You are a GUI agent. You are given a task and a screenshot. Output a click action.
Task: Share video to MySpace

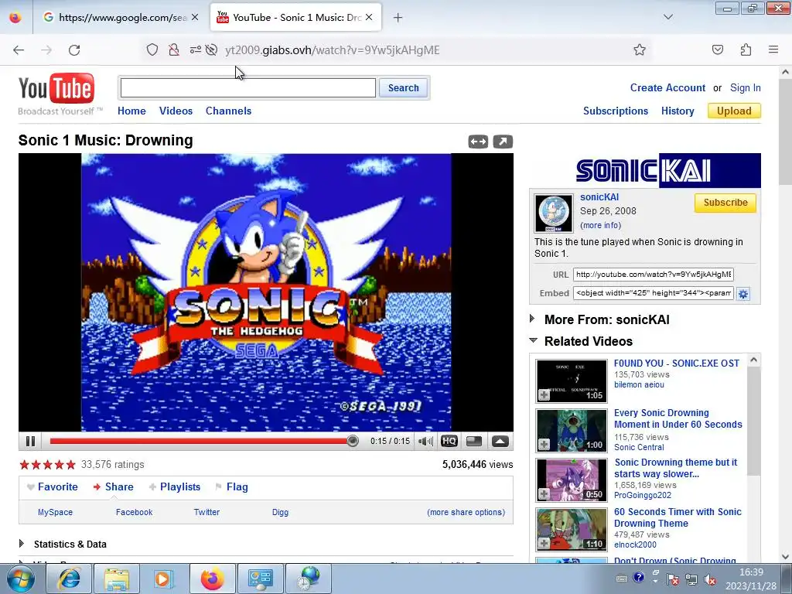[55, 512]
